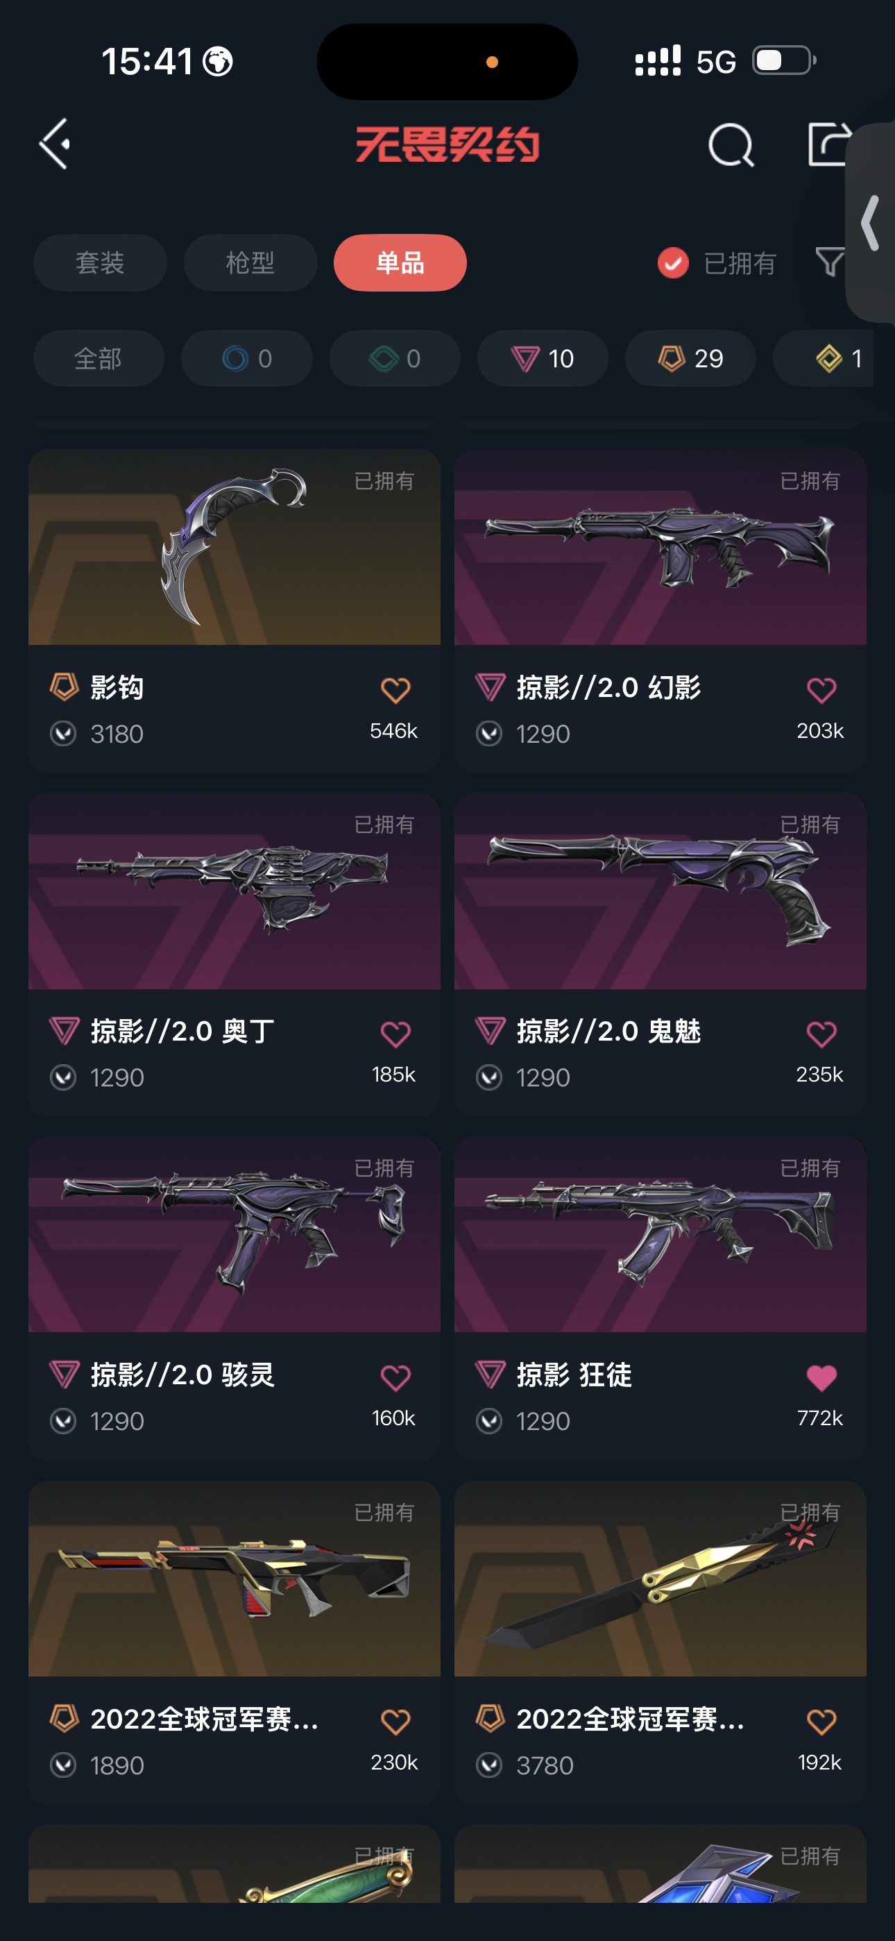
Task: Unlike the 掠影 狂徒 filled heart
Action: click(820, 1377)
